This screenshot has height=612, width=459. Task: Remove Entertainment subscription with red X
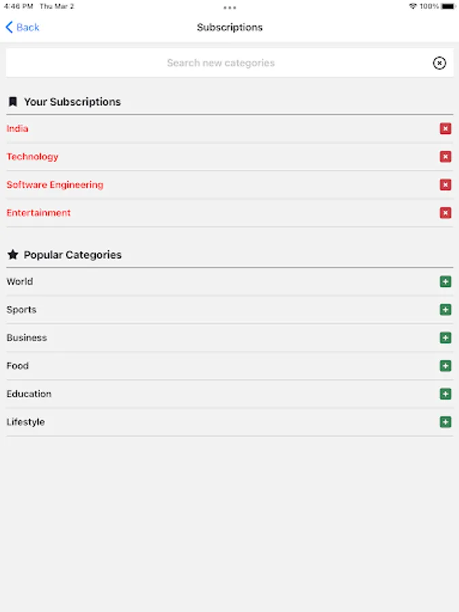[445, 213]
